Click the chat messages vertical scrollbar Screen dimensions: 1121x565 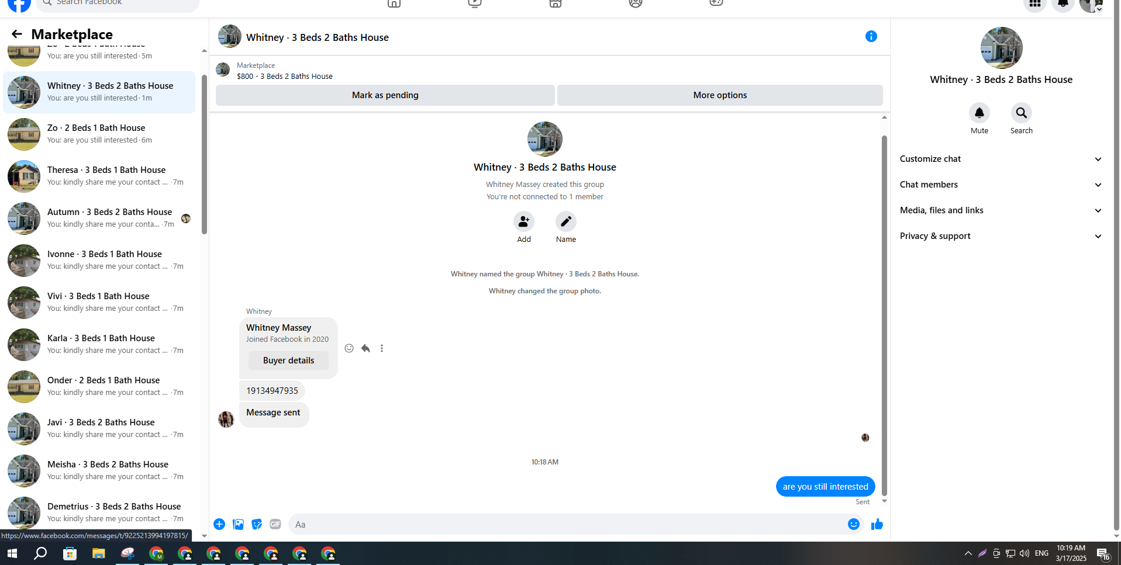[x=884, y=316]
